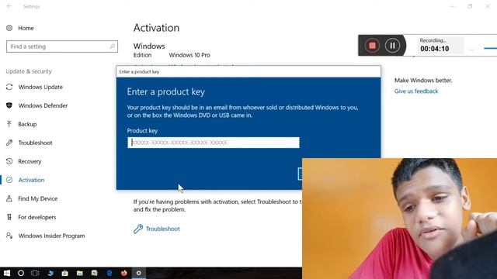Click the Windows 10 Pro edition text
This screenshot has height=279, width=497.
[x=189, y=55]
